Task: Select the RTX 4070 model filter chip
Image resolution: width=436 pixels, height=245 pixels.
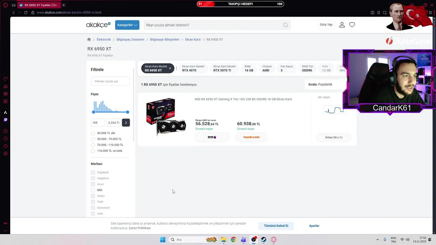Action: tap(193, 68)
